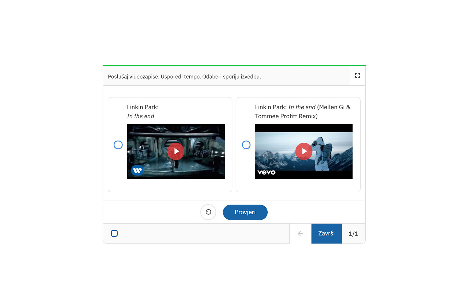Click the vevo logo on the remix video

(266, 172)
